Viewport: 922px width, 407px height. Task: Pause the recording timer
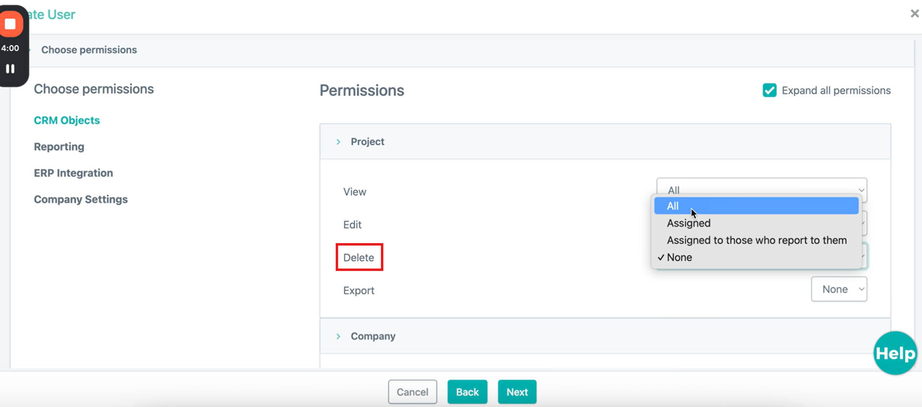pyautogui.click(x=10, y=69)
